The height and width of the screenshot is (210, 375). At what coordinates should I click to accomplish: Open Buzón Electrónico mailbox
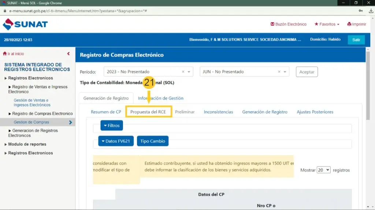click(x=288, y=24)
